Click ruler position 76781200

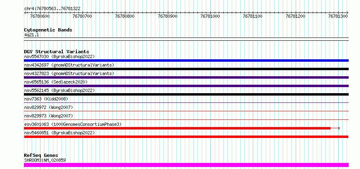pyautogui.click(x=296, y=16)
